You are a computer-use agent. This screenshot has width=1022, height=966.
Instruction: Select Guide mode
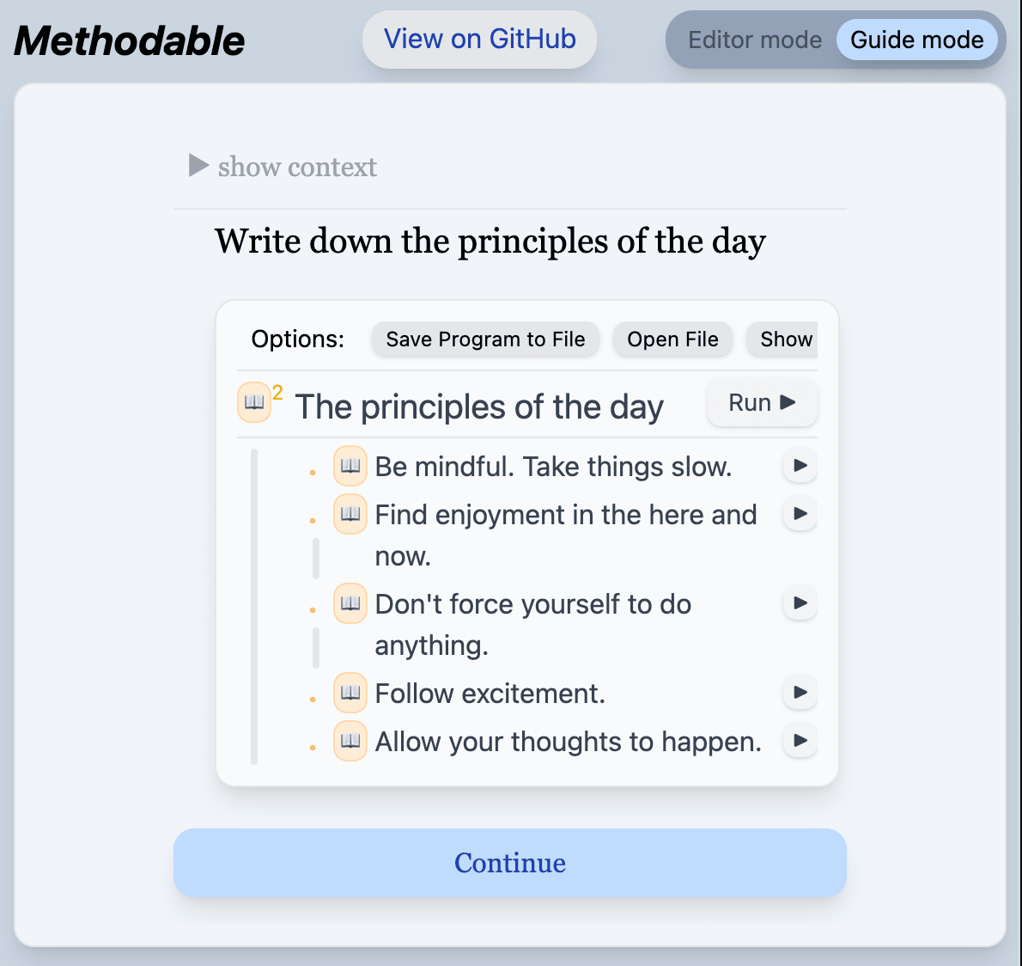[916, 40]
